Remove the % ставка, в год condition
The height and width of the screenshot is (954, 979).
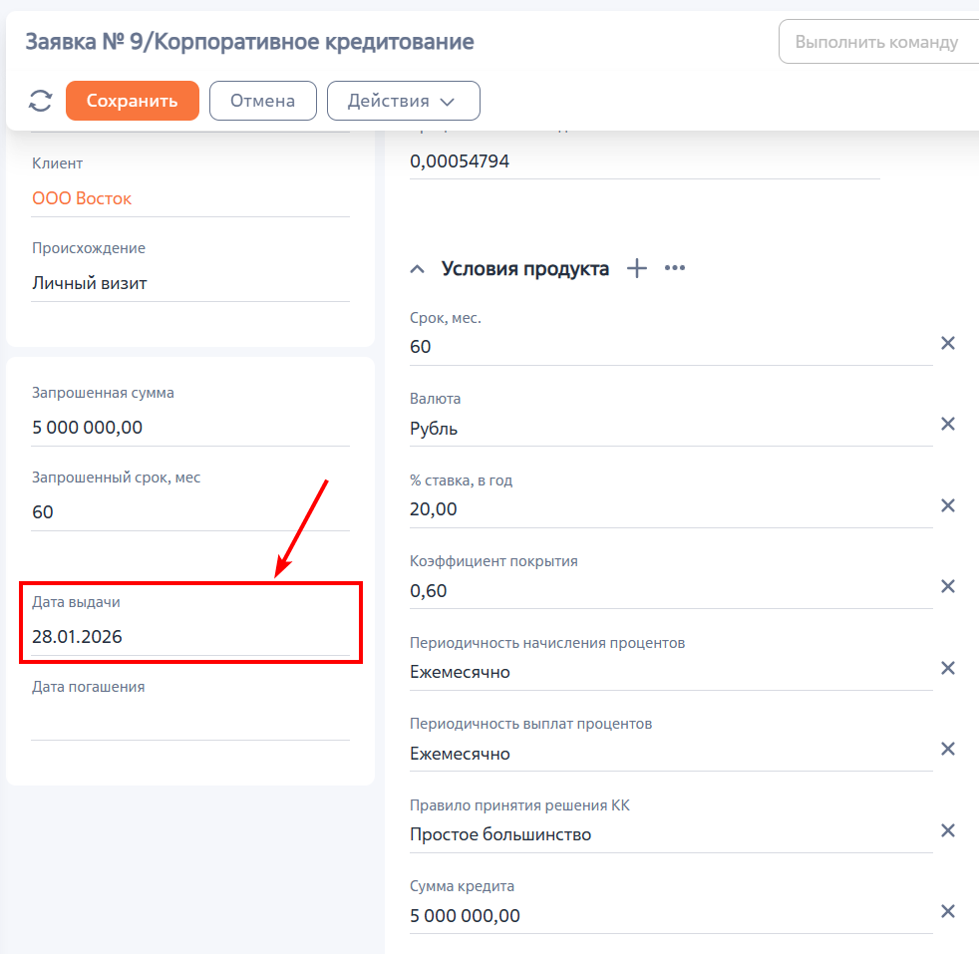(948, 505)
